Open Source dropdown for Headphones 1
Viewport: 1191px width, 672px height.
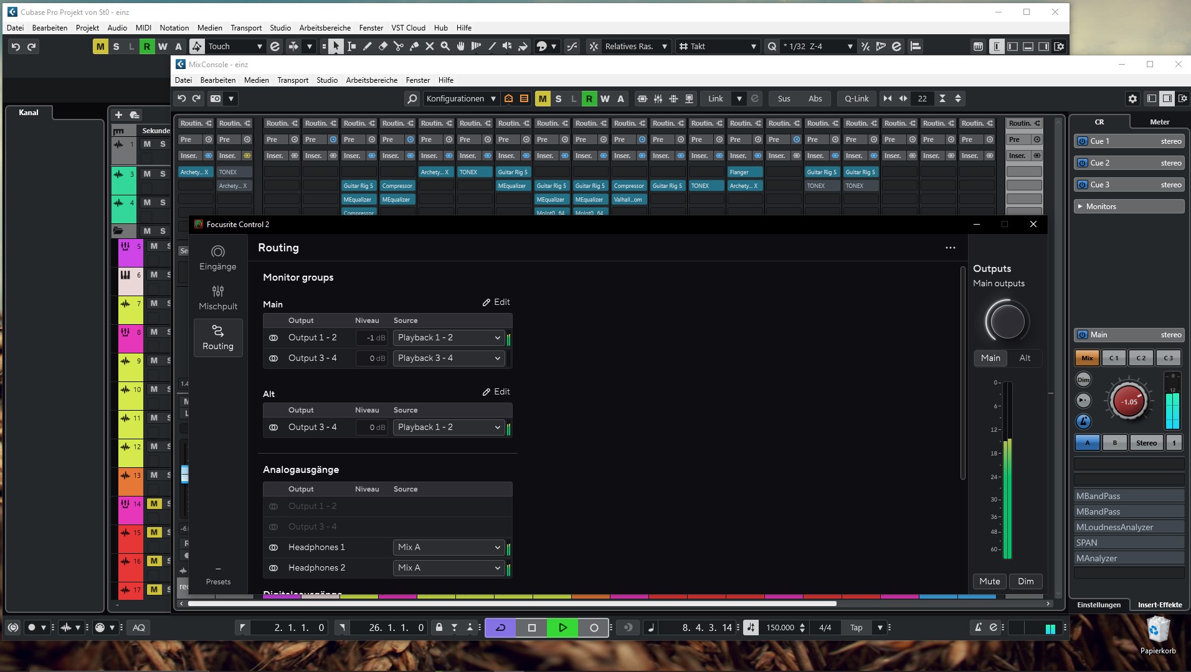tap(448, 548)
